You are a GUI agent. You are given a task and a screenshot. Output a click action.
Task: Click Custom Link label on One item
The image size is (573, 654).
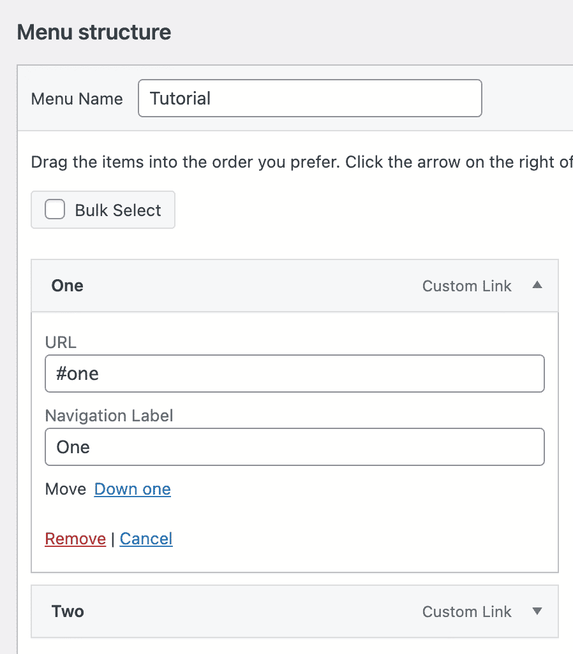click(466, 286)
